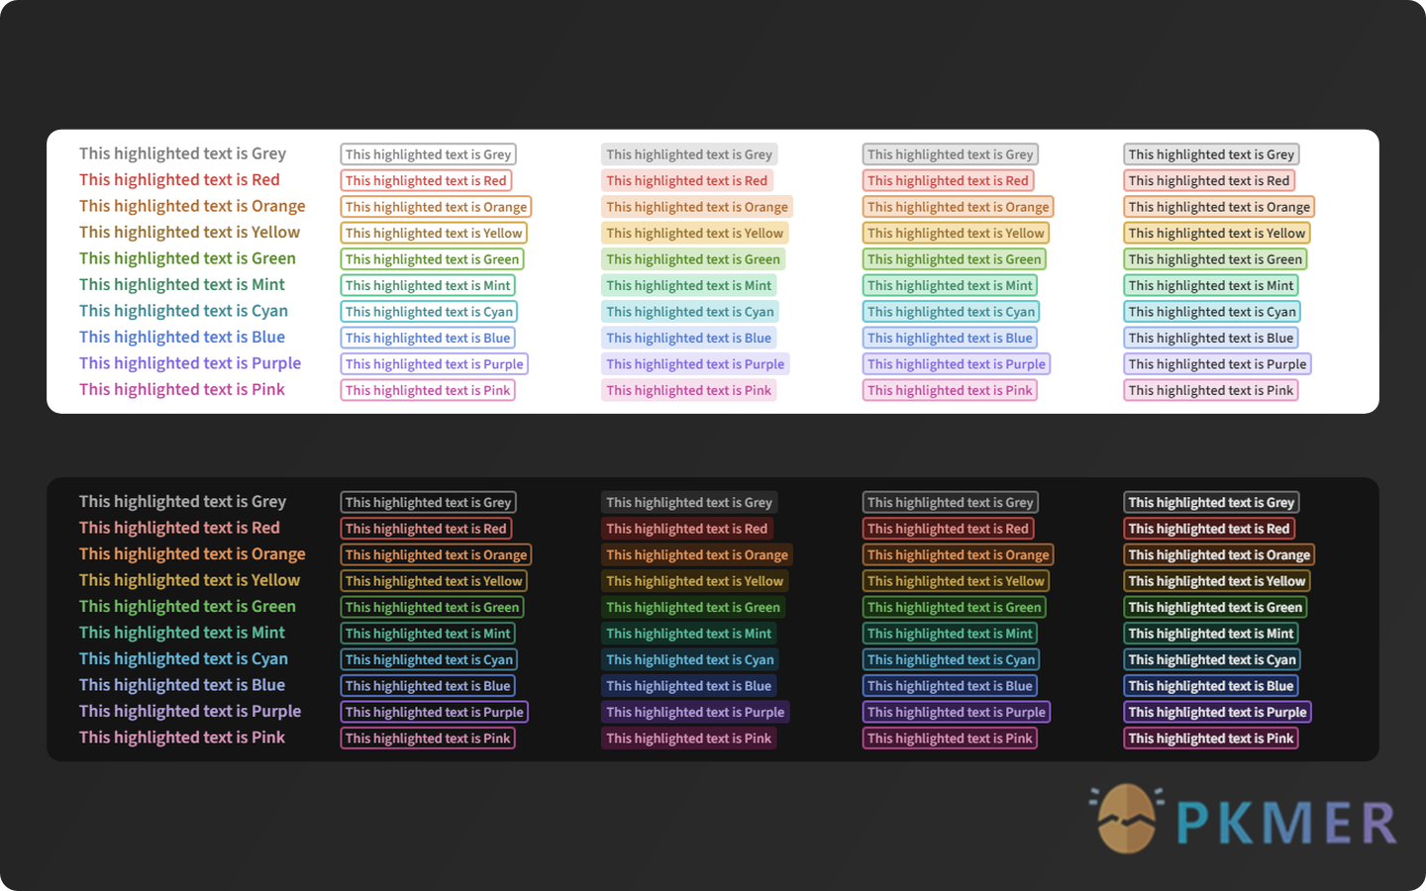This screenshot has width=1426, height=891.
Task: Click borderless filled Orange highlight, dark panel
Action: click(696, 555)
